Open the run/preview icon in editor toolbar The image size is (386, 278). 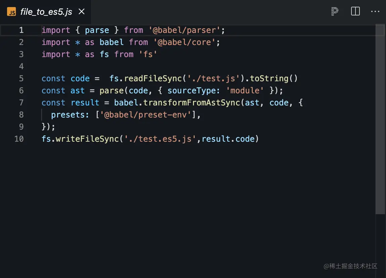(x=335, y=11)
